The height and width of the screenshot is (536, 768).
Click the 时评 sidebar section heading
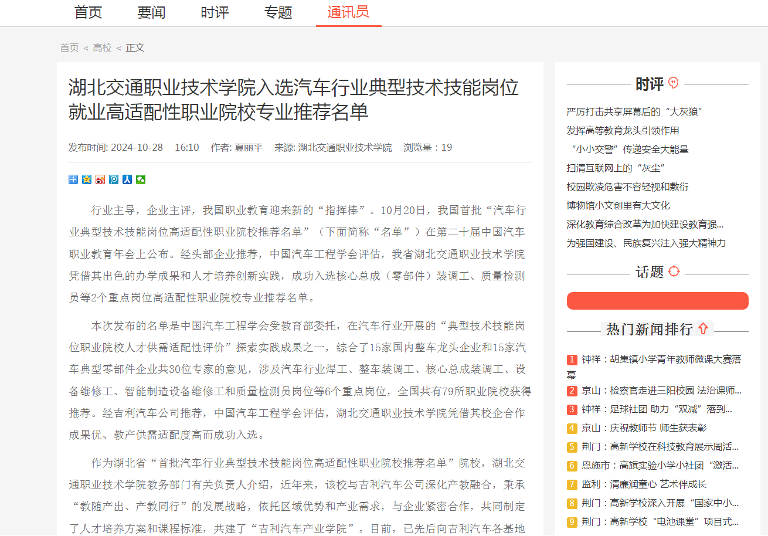pyautogui.click(x=650, y=84)
